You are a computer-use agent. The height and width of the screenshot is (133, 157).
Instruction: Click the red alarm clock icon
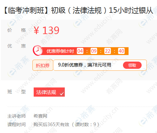click(38, 50)
